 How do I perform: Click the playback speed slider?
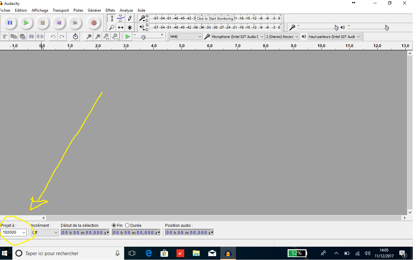[149, 37]
